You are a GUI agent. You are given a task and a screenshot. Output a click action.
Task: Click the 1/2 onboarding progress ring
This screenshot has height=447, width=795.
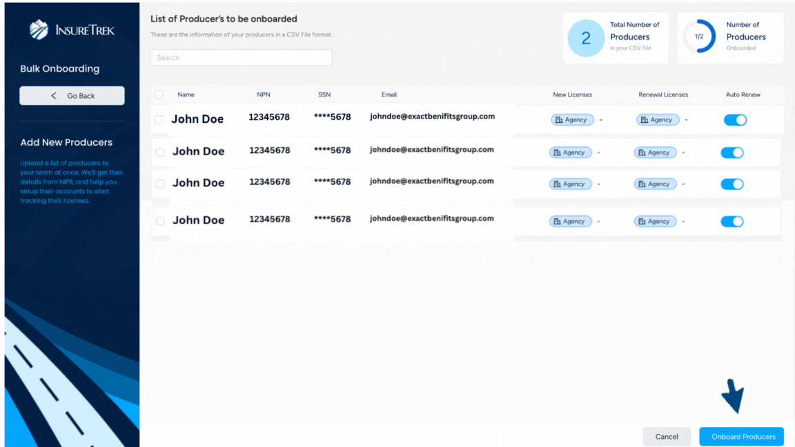pos(699,38)
